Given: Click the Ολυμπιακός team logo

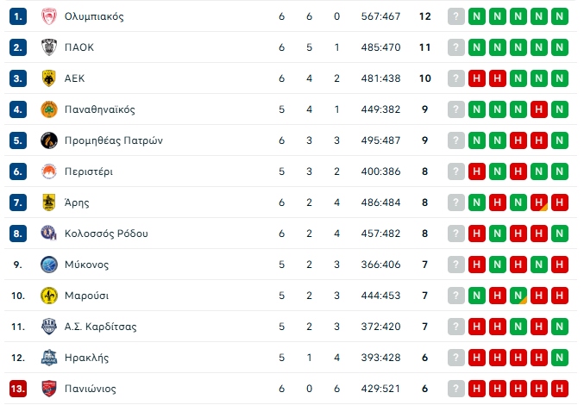Looking at the screenshot, I should 48,16.
